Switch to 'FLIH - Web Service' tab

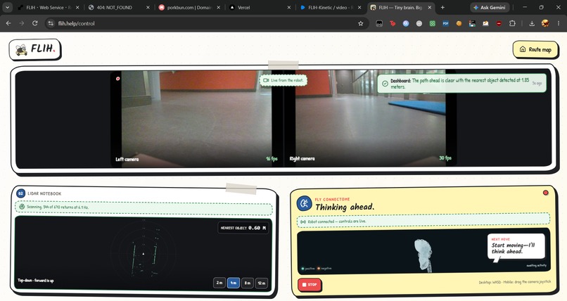[47, 7]
